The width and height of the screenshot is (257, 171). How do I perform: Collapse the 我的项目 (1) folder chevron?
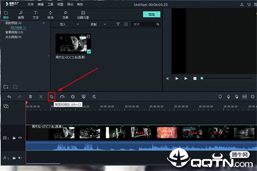[44, 23]
